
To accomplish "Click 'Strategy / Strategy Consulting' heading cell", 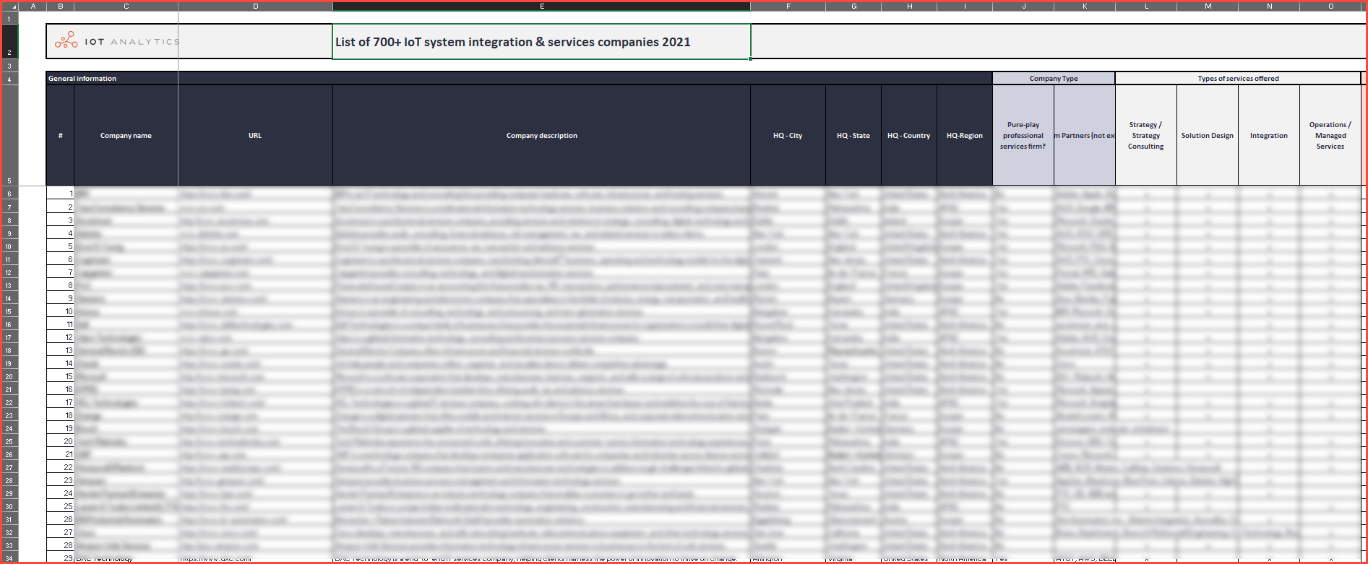I will click(x=1146, y=135).
